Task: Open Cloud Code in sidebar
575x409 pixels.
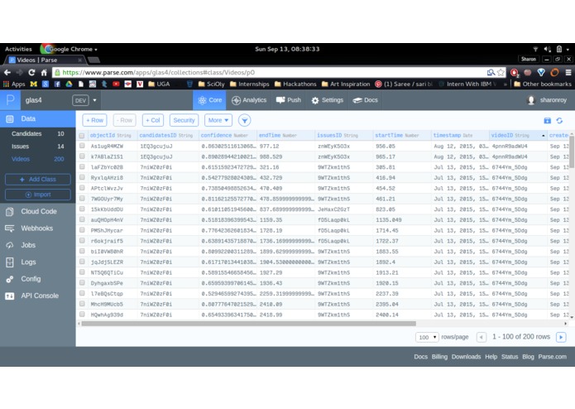Action: pyautogui.click(x=38, y=211)
